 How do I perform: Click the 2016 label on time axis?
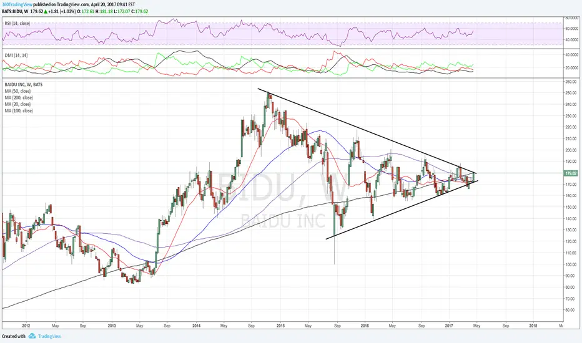pos(365,326)
